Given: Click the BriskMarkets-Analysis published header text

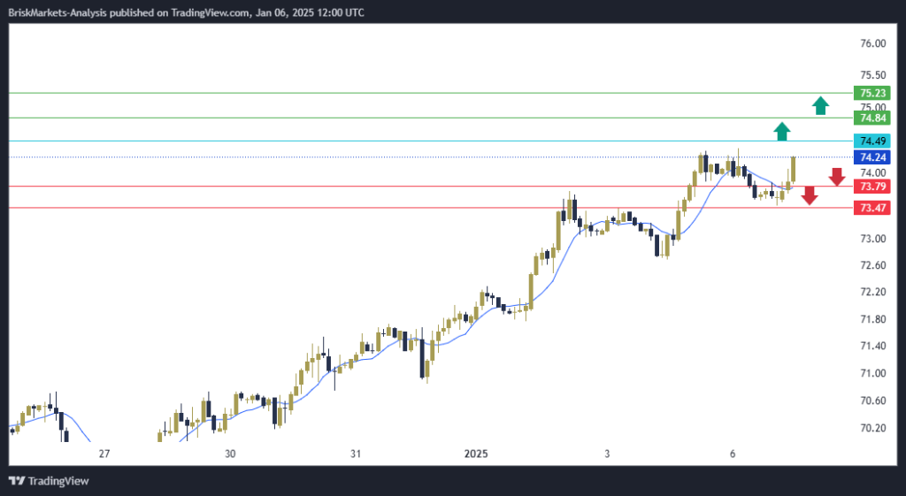Looking at the screenshot, I should coord(186,12).
